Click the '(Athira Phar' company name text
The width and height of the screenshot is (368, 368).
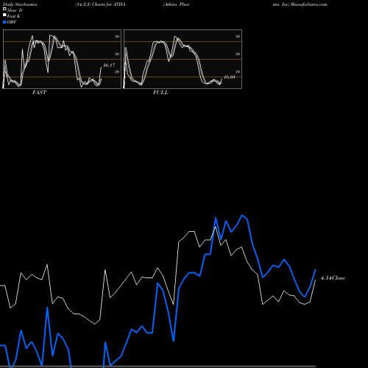coord(176,4)
